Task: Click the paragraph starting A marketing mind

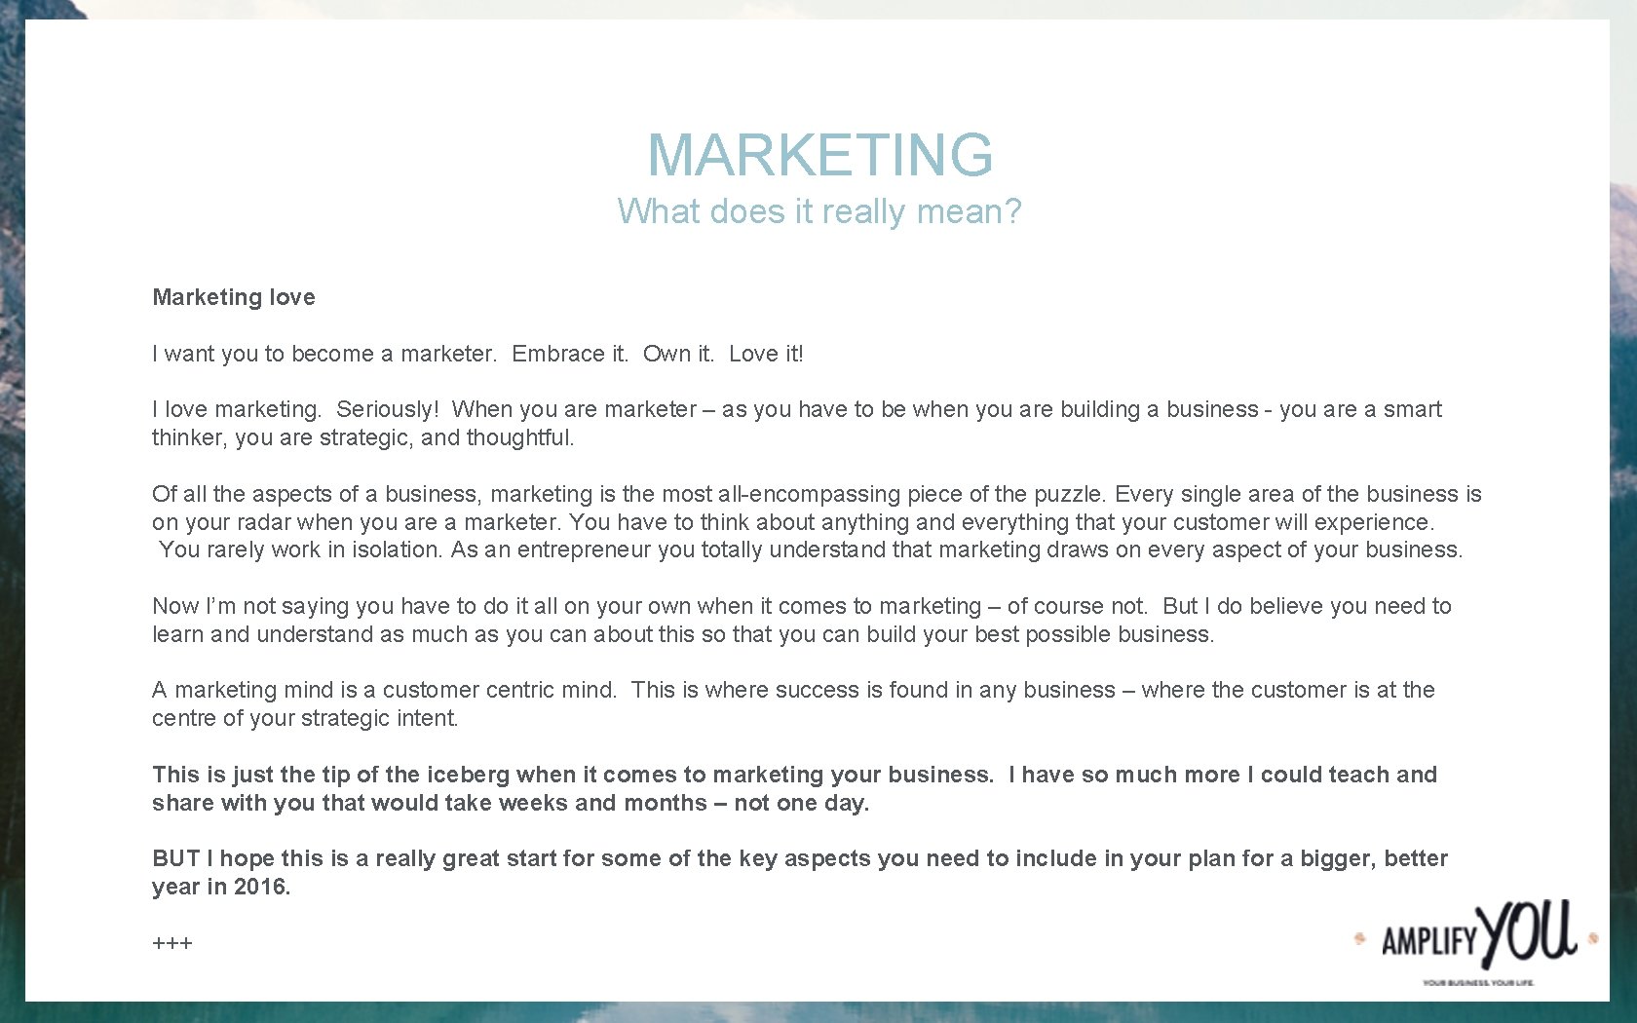Action: pos(793,703)
